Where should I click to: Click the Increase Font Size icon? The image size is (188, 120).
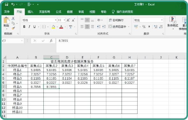pos(68,20)
